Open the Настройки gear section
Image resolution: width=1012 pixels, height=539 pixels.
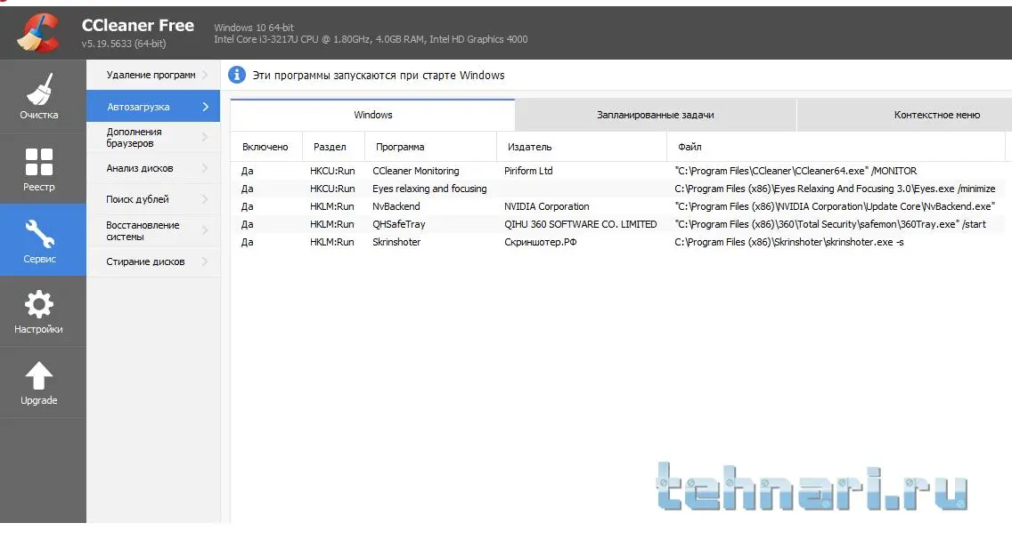tap(38, 312)
